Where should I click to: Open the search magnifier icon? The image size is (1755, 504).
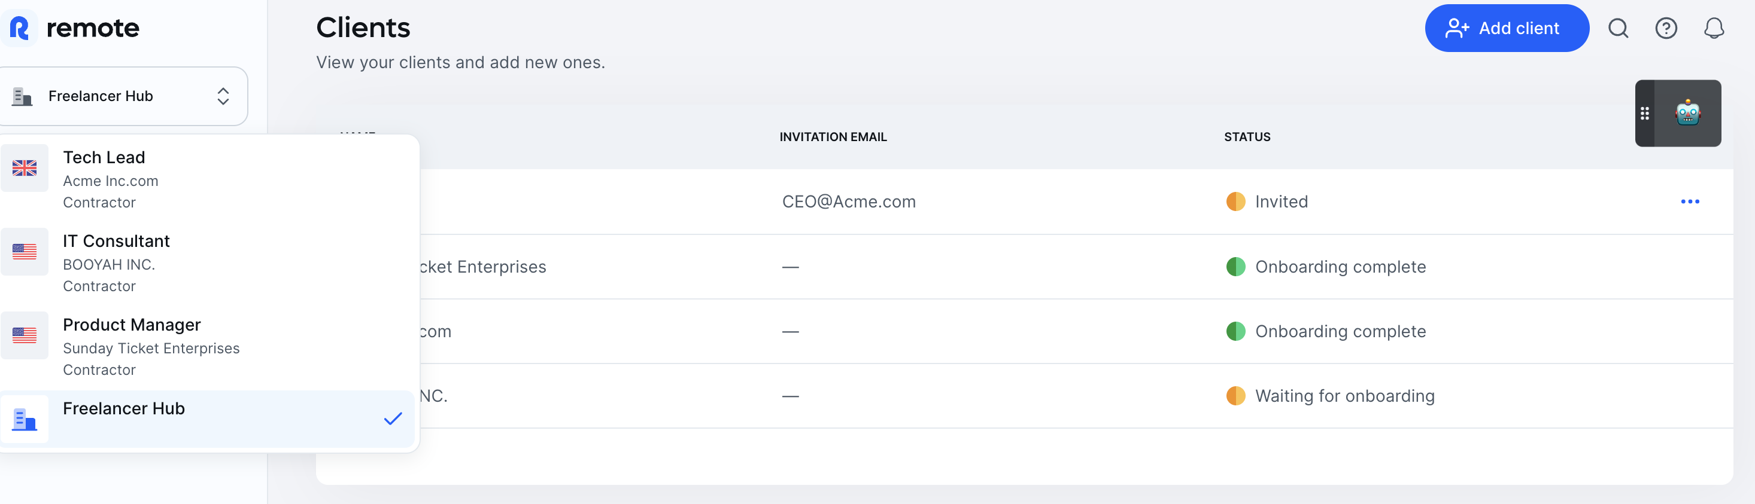1618,29
